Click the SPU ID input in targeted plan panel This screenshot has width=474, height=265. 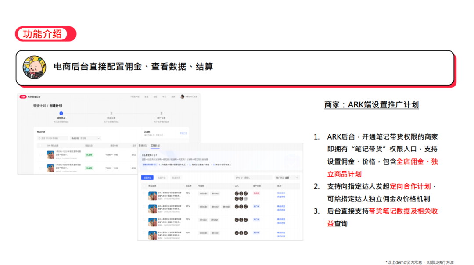click(255, 178)
